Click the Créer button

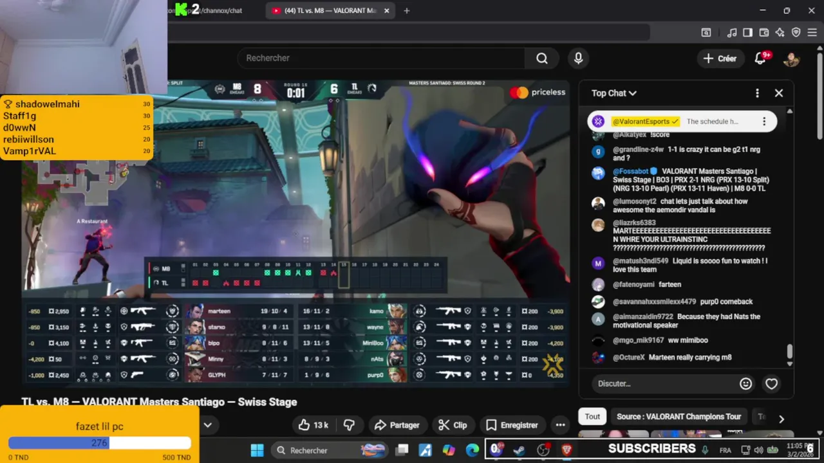point(720,59)
